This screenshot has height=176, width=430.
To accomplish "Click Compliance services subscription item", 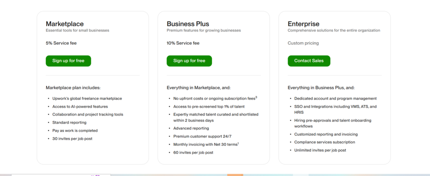I will pos(325,142).
